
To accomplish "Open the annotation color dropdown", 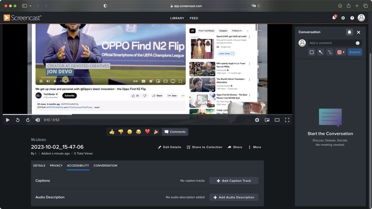I will [x=344, y=52].
